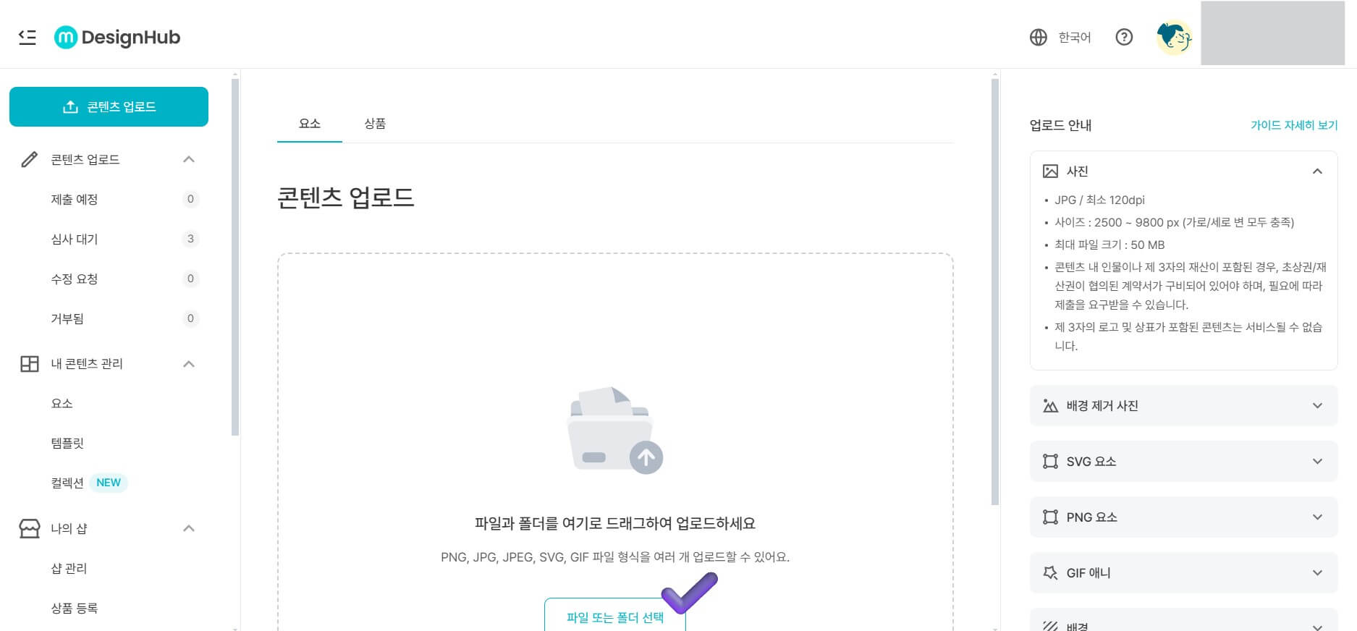Screen dimensions: 1357x631
Task: Click the shop icon beside 나의 샵
Action: pos(29,528)
